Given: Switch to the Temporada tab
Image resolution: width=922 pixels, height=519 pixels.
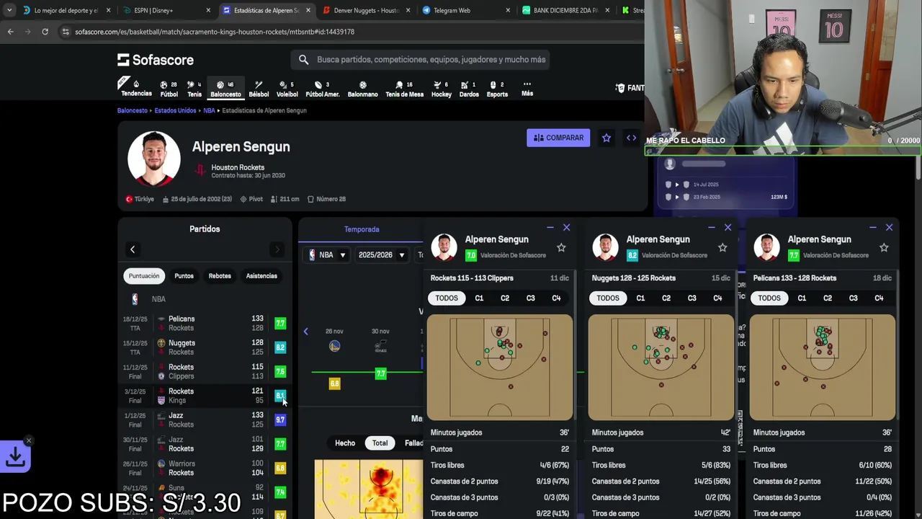Looking at the screenshot, I should [362, 229].
